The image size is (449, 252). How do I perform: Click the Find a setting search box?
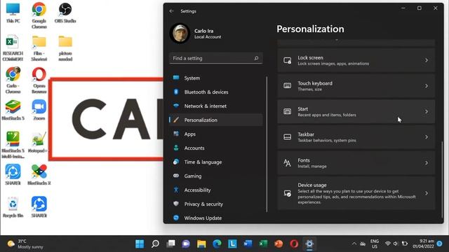click(x=216, y=58)
